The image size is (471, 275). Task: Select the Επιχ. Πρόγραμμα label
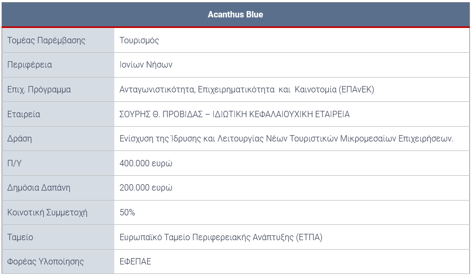point(39,90)
